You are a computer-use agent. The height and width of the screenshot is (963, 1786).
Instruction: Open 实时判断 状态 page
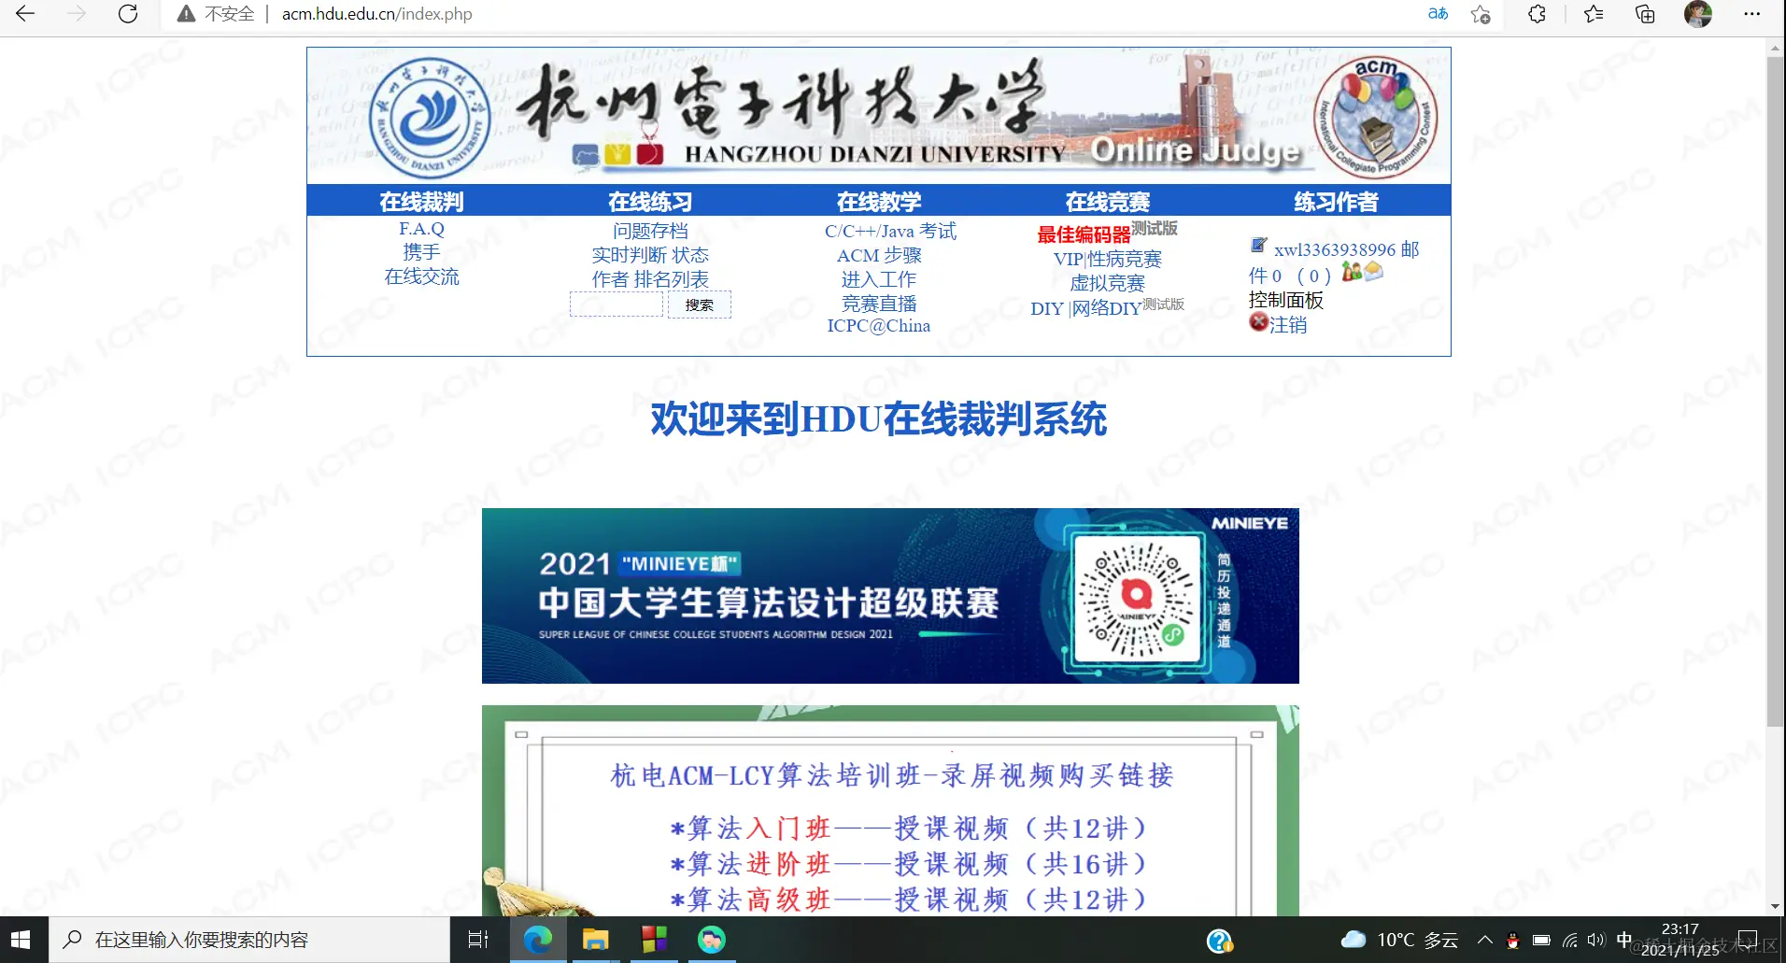click(650, 255)
